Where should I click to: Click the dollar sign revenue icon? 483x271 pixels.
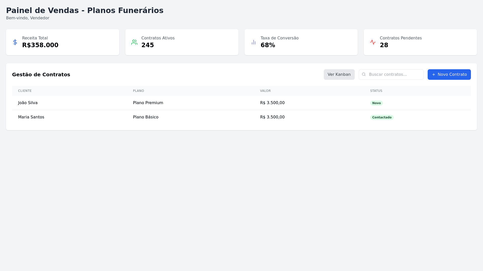pyautogui.click(x=15, y=42)
